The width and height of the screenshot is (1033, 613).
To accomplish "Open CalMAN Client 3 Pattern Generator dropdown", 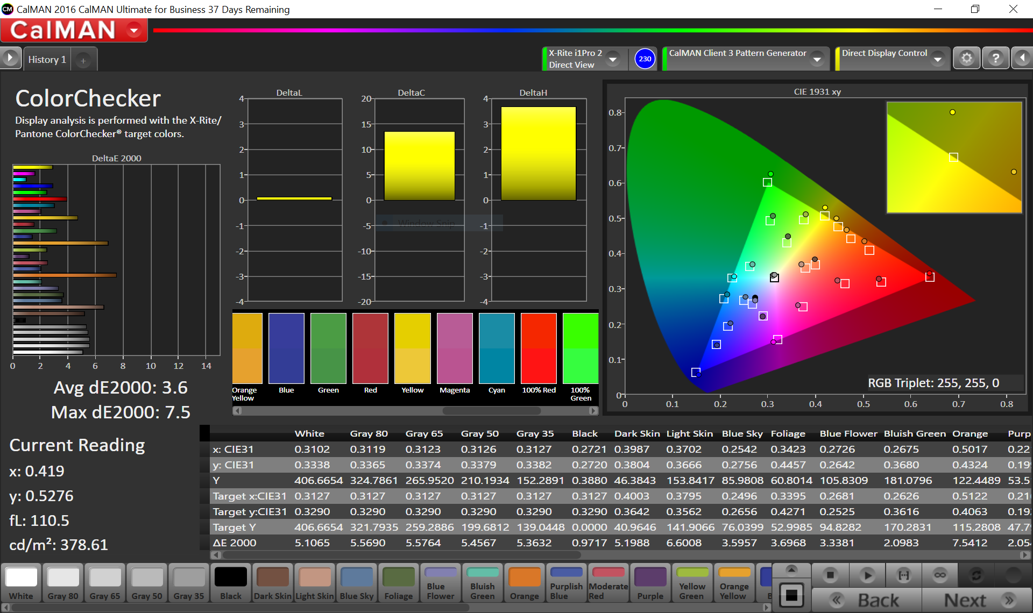I will [817, 59].
